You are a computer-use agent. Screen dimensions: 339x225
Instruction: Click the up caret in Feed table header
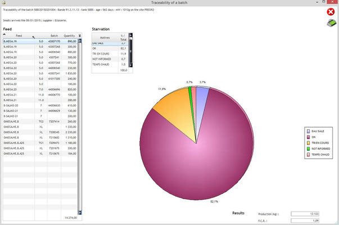tap(4, 35)
